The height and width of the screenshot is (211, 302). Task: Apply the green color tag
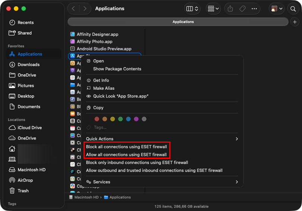120,119
